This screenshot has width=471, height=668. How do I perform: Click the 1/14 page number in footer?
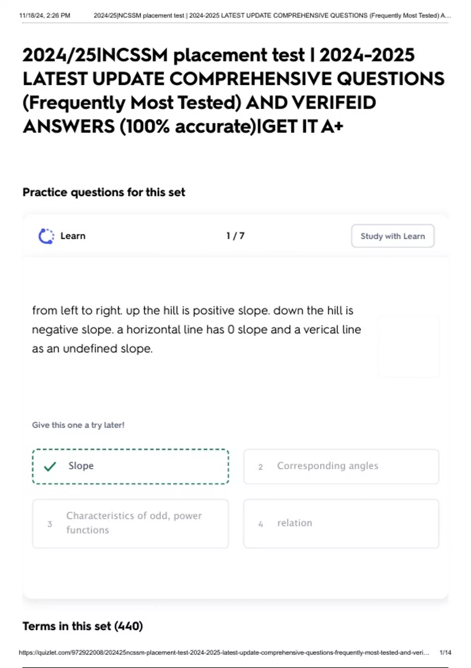445,653
